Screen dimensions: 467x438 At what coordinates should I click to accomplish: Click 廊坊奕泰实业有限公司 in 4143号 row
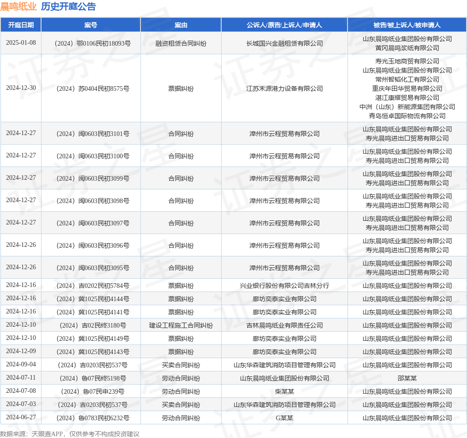coord(285,352)
